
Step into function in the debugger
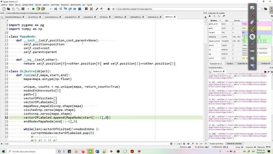pos(65,9)
